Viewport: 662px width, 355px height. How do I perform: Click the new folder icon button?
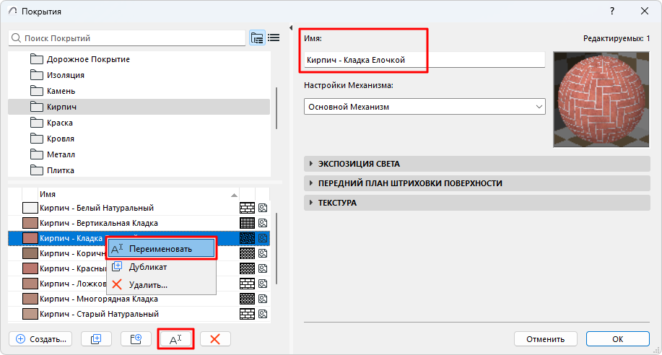(136, 339)
